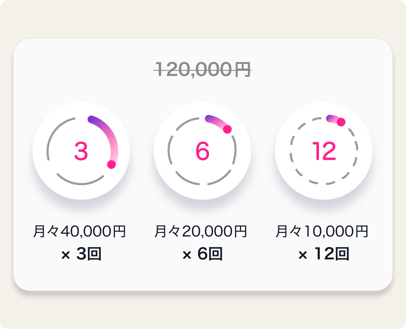This screenshot has height=329, width=406.
Task: Choose the × 12回 payment option
Action: 324,255
